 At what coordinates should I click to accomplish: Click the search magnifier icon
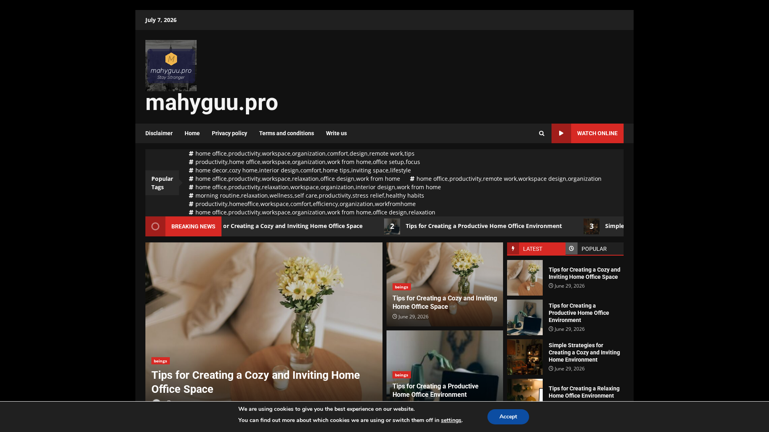[x=542, y=133]
